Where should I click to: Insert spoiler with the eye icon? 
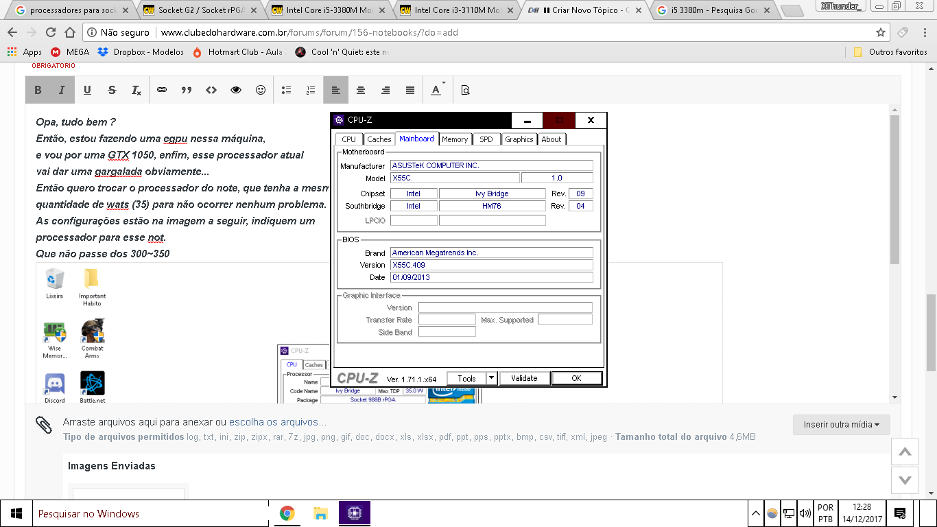[236, 90]
